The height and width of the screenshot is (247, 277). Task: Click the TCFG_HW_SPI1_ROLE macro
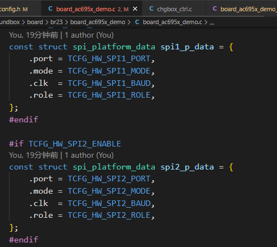(109, 95)
